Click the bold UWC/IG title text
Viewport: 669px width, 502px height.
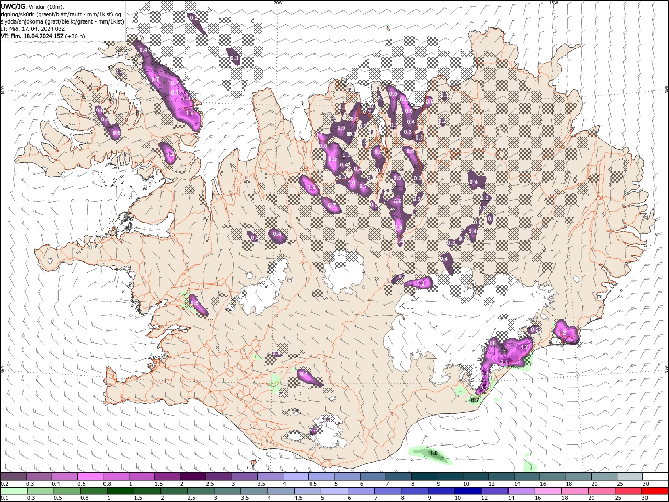(13, 6)
